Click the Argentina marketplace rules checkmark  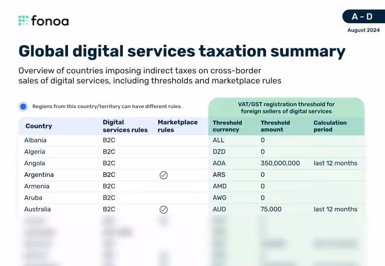(164, 175)
